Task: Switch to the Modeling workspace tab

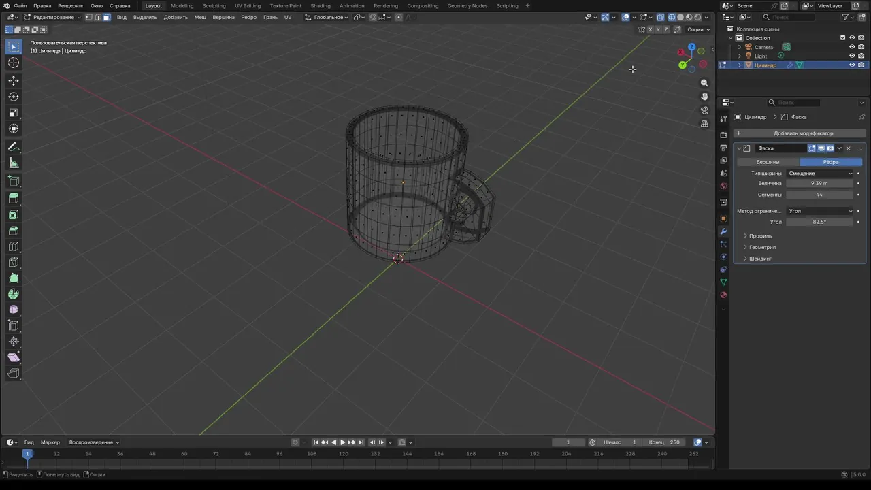Action: pyautogui.click(x=182, y=5)
